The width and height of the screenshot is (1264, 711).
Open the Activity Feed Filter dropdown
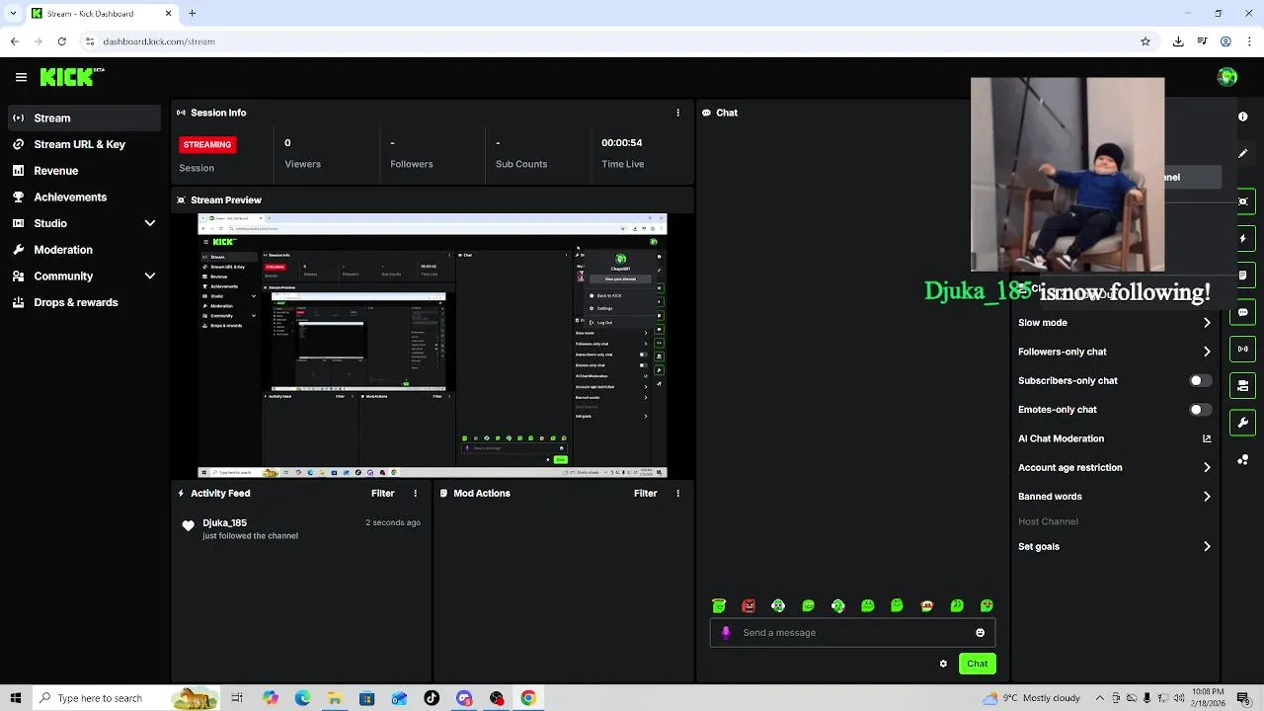tap(382, 493)
